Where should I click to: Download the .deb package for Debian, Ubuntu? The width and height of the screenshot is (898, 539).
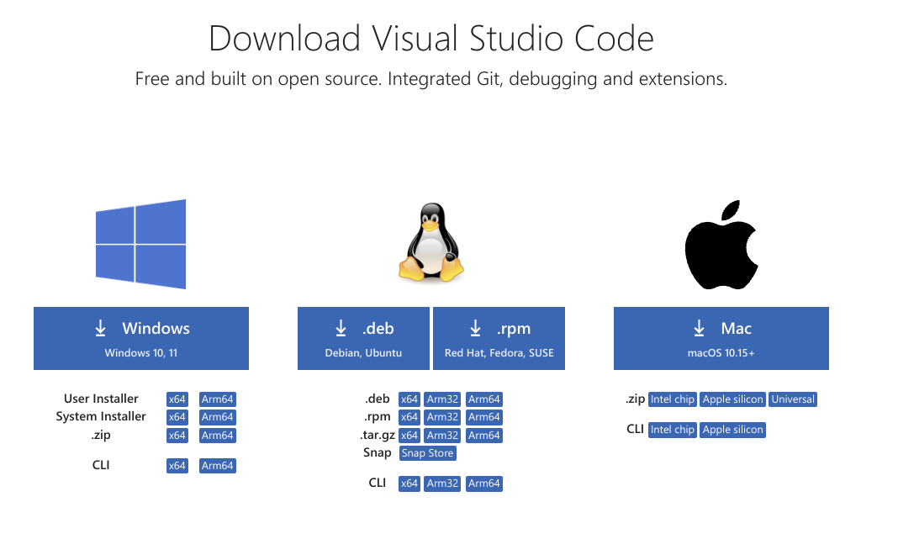(x=363, y=338)
